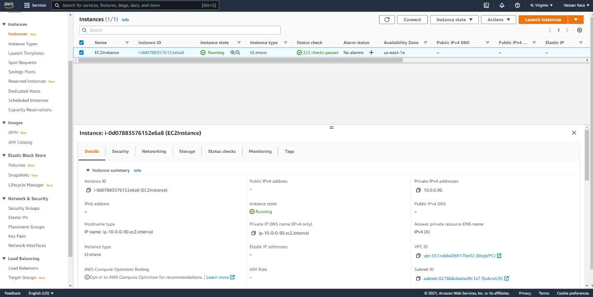Open the Actions dropdown
Screen dimensions: 593x297
click(x=499, y=20)
